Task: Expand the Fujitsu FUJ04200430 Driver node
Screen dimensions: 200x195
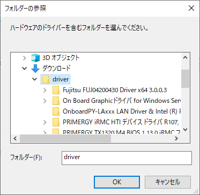Action: 45,90
